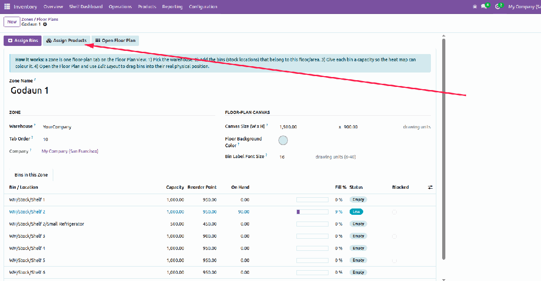
Task: Edit the canvas height 900.00
Action: point(351,127)
